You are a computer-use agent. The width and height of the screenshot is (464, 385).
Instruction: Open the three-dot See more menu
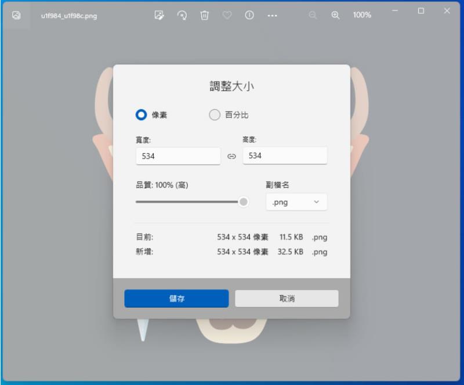272,16
